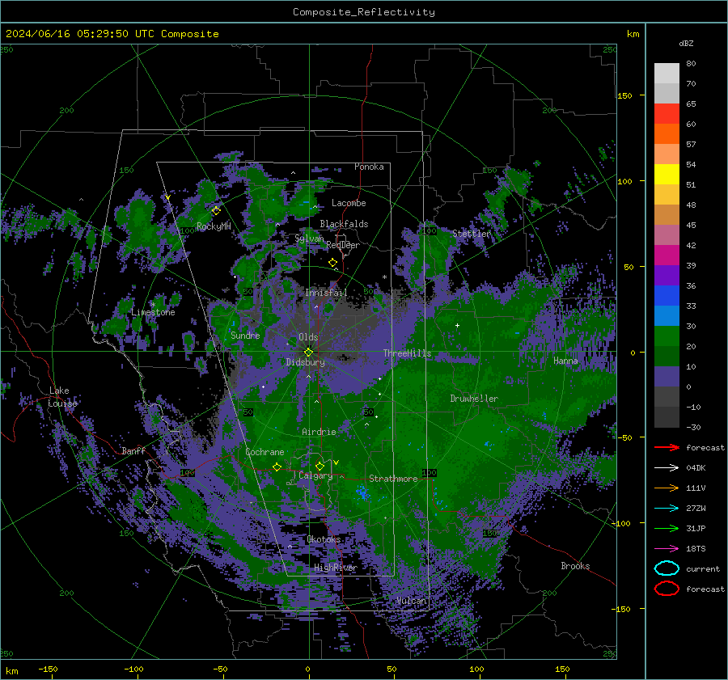Click the white asterisk marker above Limestone label

pos(153,305)
